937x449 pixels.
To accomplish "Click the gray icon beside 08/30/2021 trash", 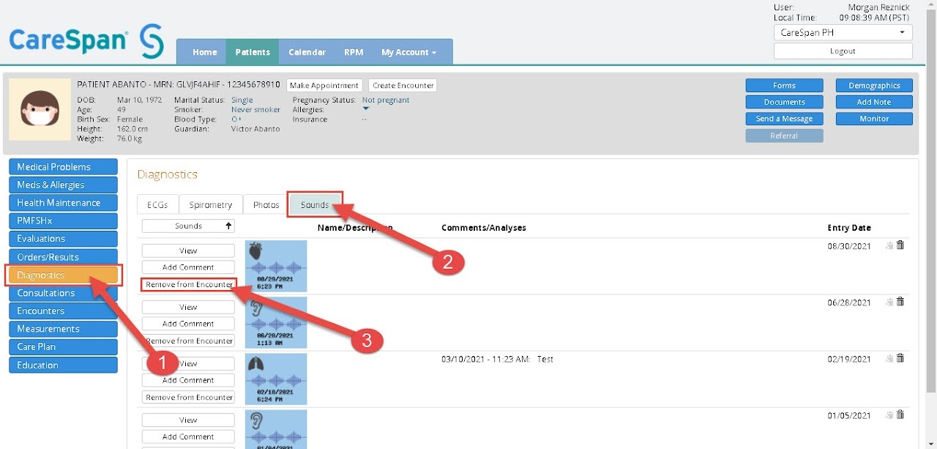I will [x=889, y=246].
